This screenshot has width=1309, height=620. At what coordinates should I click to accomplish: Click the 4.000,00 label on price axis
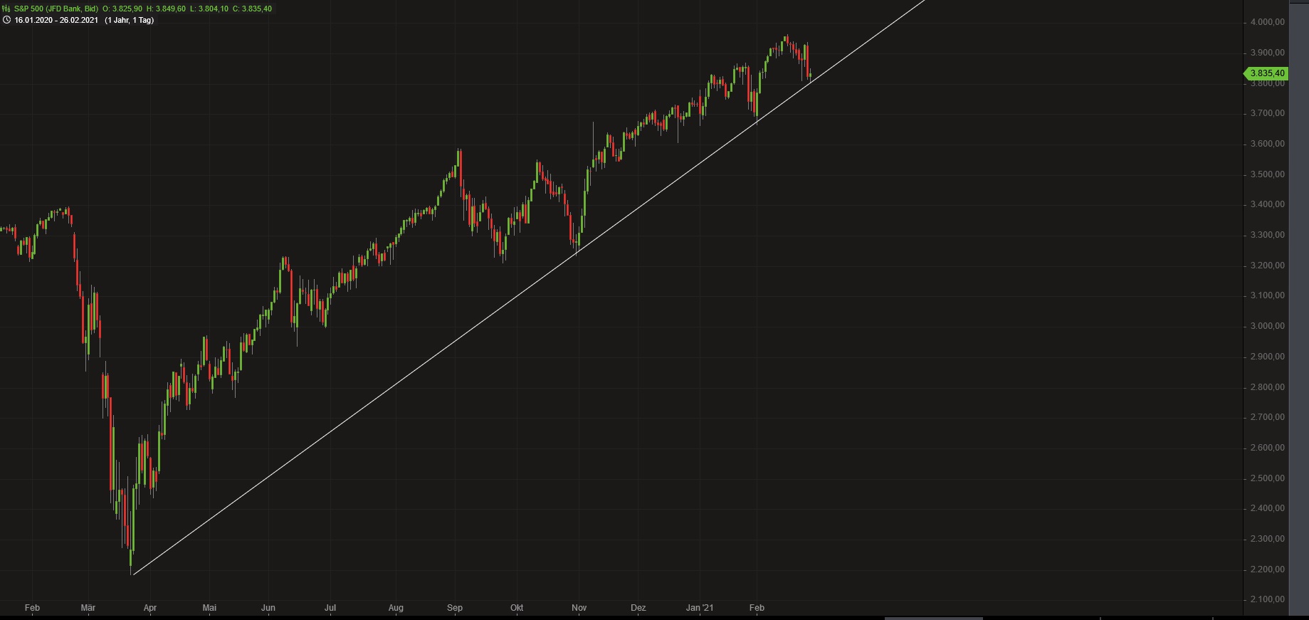click(1268, 22)
